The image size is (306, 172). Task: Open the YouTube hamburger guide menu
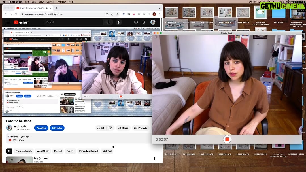point(8,22)
